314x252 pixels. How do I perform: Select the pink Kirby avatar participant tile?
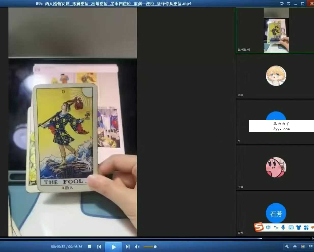pyautogui.click(x=275, y=168)
